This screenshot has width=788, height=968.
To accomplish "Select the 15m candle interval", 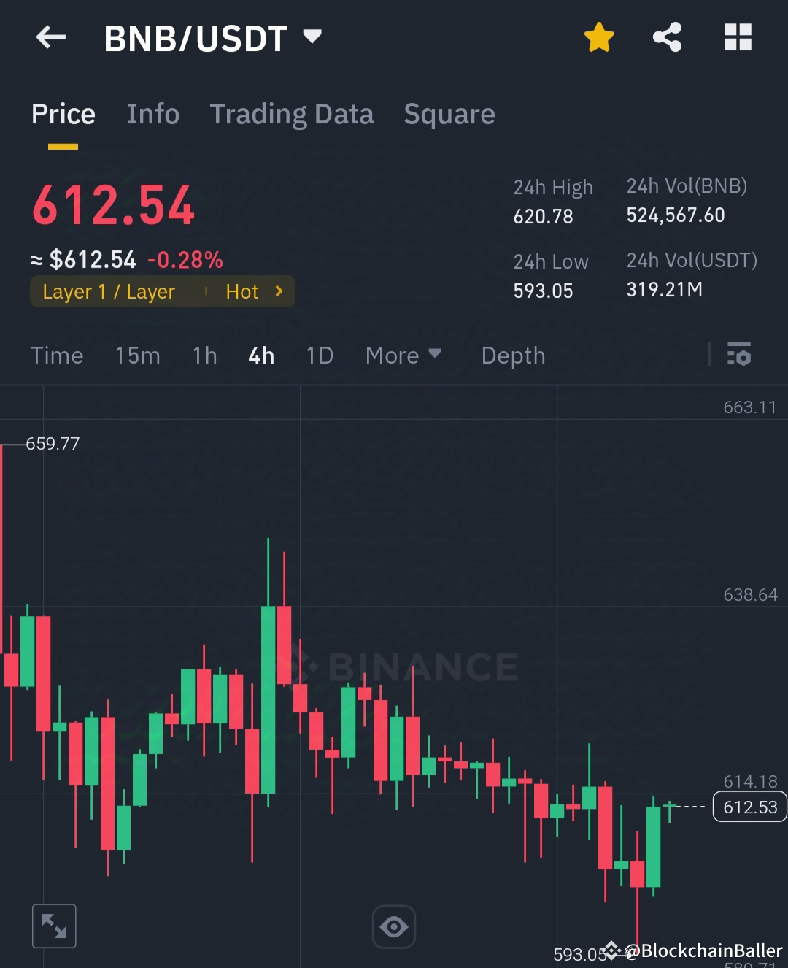I will point(137,356).
